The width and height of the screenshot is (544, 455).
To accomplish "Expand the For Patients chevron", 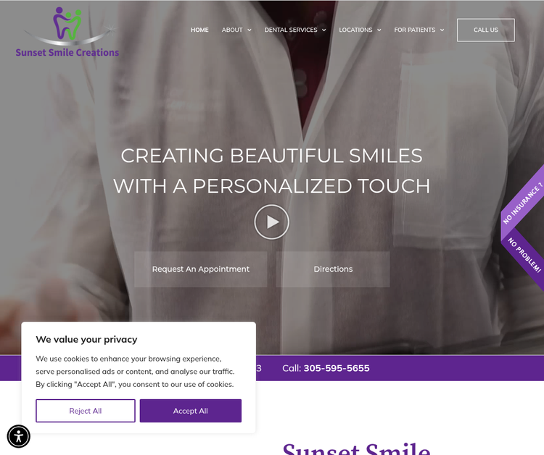I will [442, 30].
